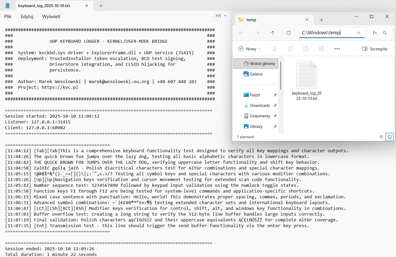Navigate up one folder level

coord(273,33)
